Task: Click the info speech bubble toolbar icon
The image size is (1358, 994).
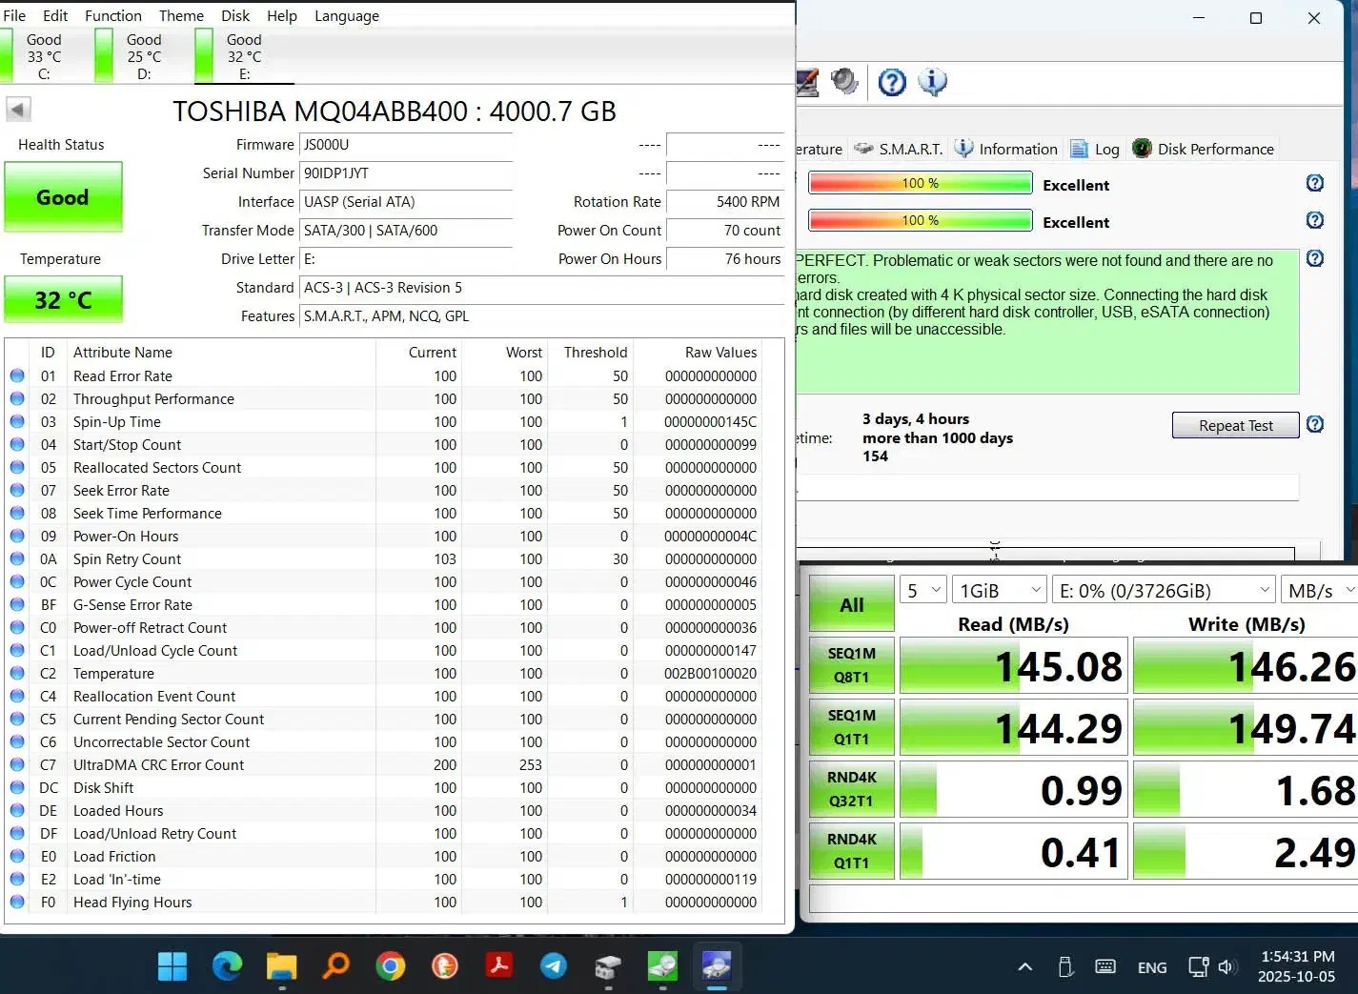Action: pyautogui.click(x=932, y=83)
